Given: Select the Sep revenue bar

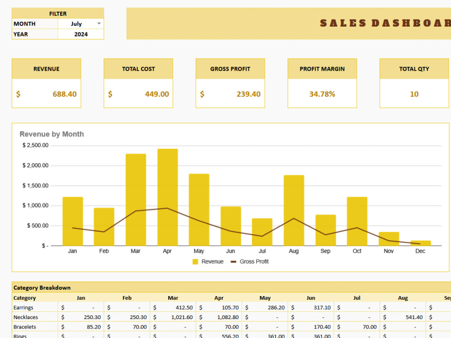Looking at the screenshot, I should click(x=326, y=230).
